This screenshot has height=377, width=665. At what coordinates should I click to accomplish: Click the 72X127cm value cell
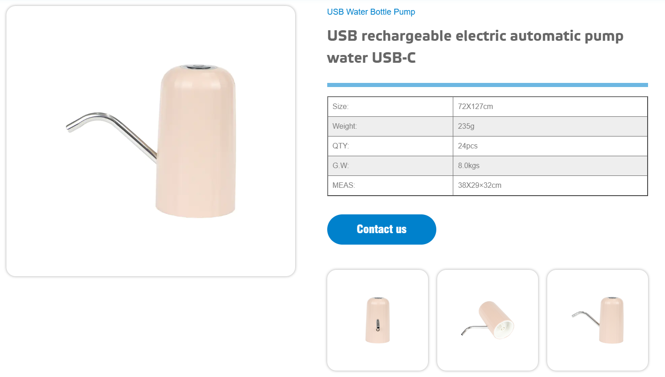[x=550, y=107]
